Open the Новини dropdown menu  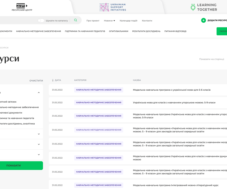coord(109,21)
